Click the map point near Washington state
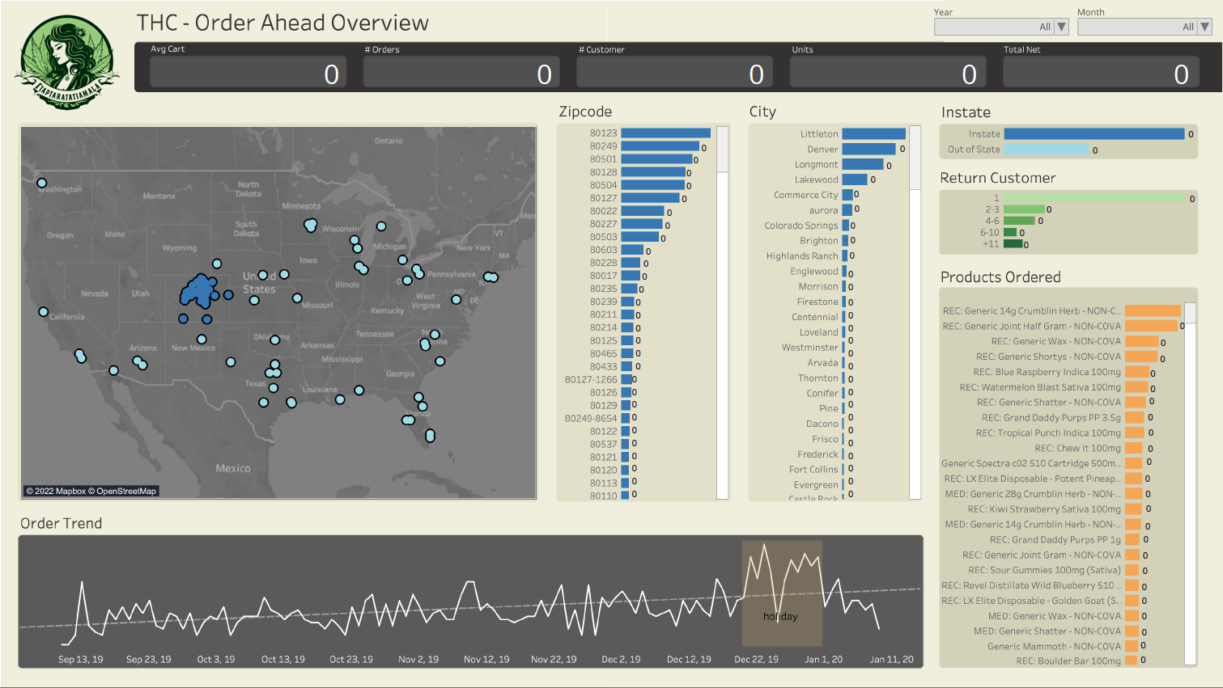Screen dimensions: 1223x688 point(42,183)
